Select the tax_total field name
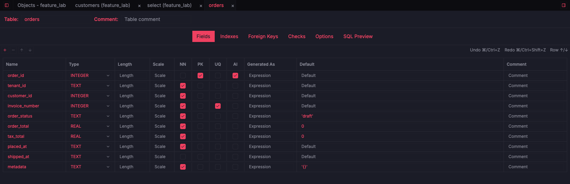The width and height of the screenshot is (570, 184). 35,136
